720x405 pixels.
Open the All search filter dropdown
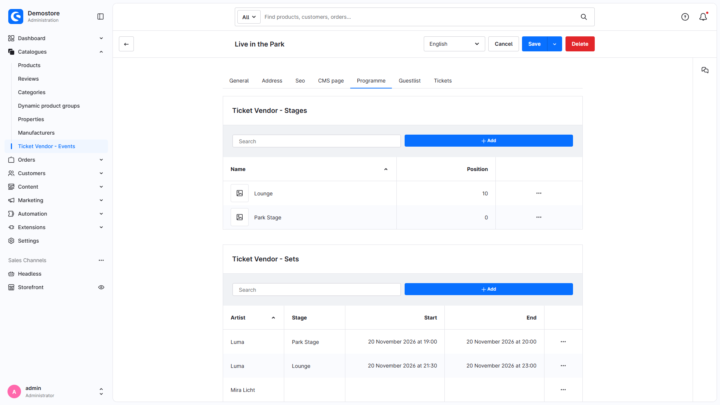pyautogui.click(x=249, y=17)
